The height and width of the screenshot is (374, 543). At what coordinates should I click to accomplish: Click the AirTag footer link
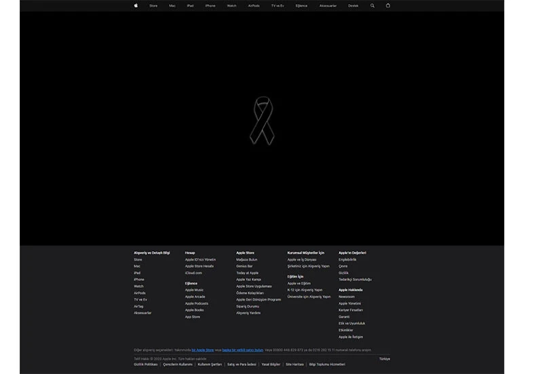click(138, 306)
